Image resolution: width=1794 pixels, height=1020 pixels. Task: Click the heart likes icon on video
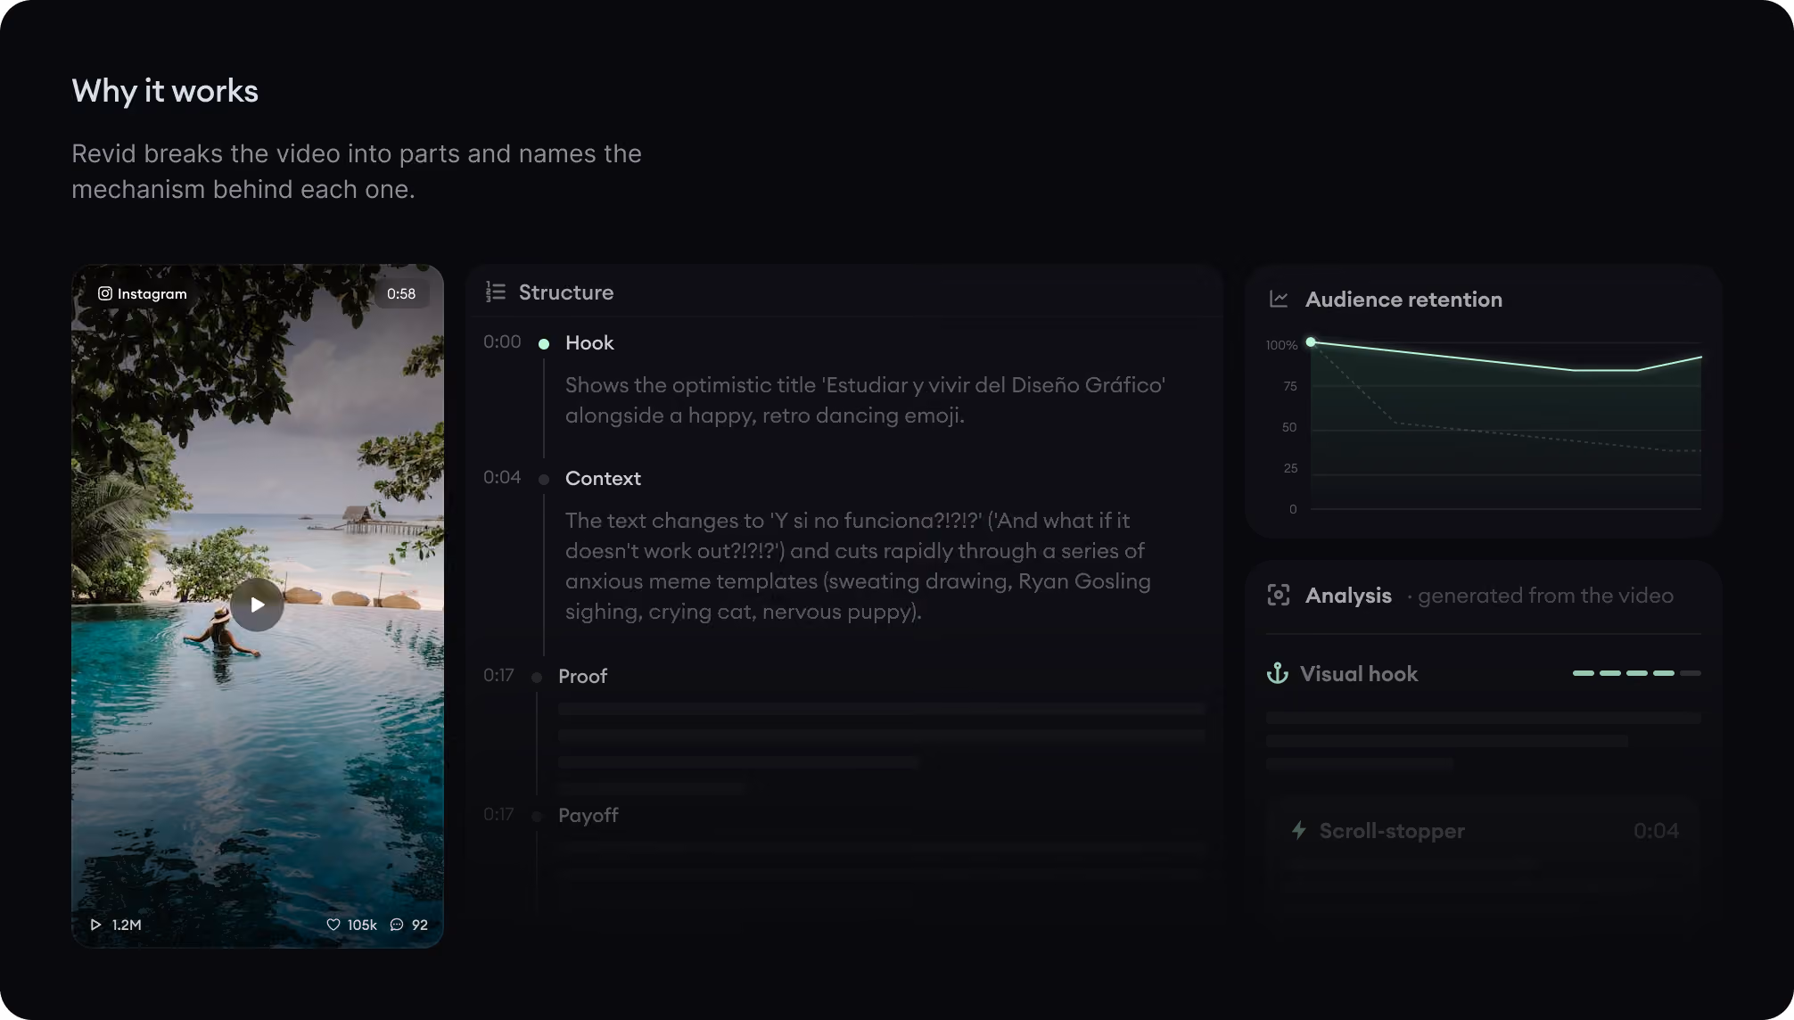333,925
